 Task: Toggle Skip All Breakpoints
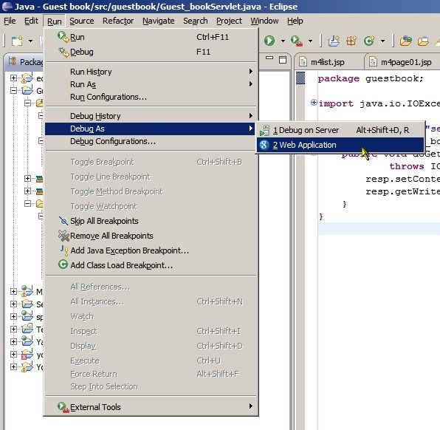151,221
